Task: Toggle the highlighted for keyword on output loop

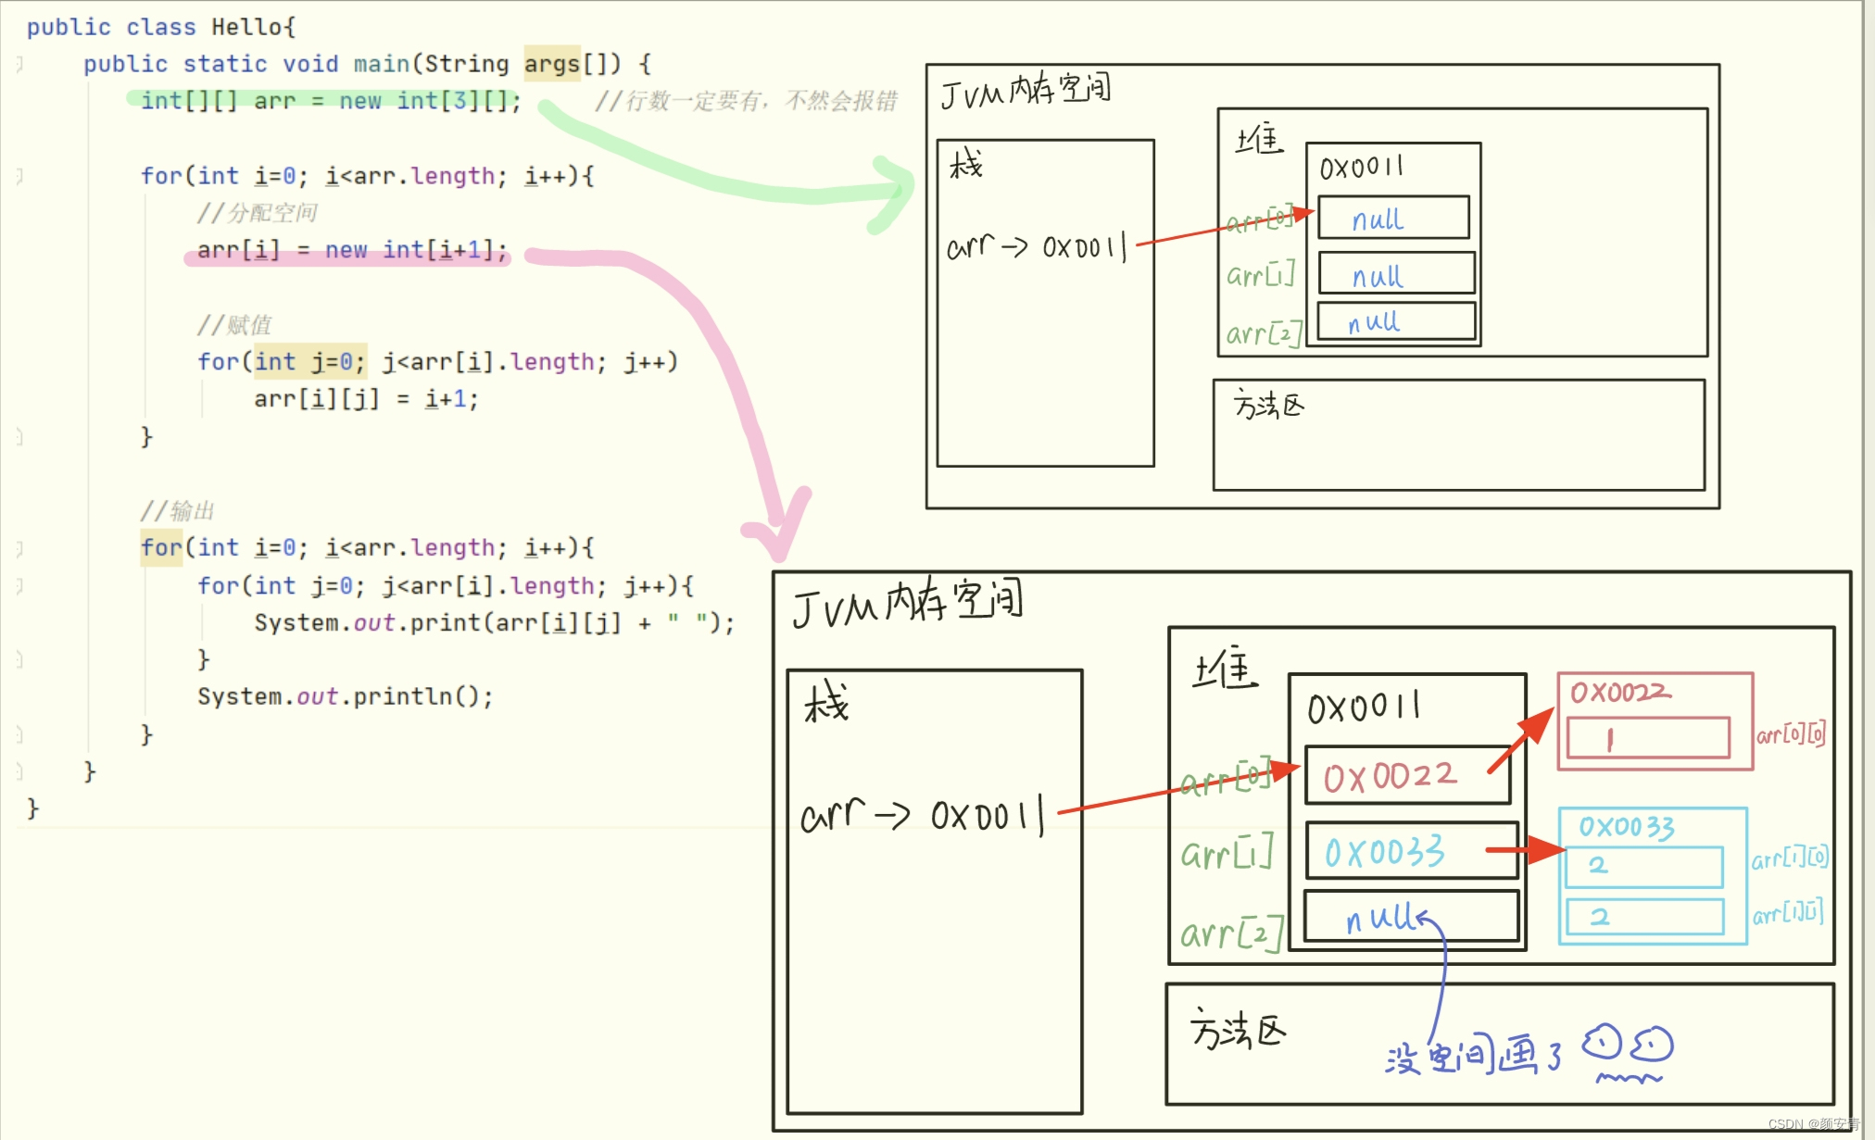Action: (x=159, y=547)
